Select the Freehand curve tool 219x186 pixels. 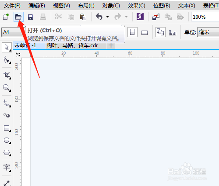point(7,103)
